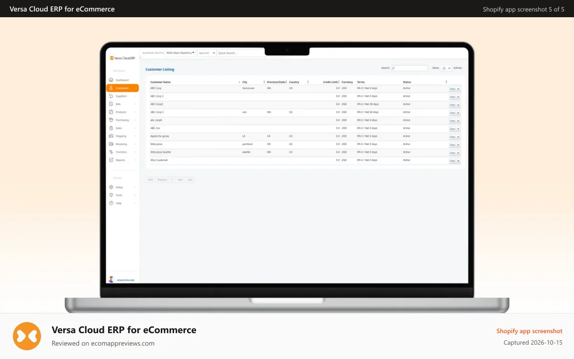Open the Setup gear icon
The image size is (574, 359).
pos(111,187)
